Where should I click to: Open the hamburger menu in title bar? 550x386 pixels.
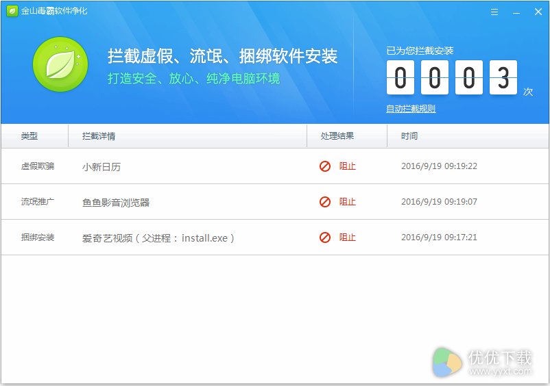pyautogui.click(x=494, y=12)
